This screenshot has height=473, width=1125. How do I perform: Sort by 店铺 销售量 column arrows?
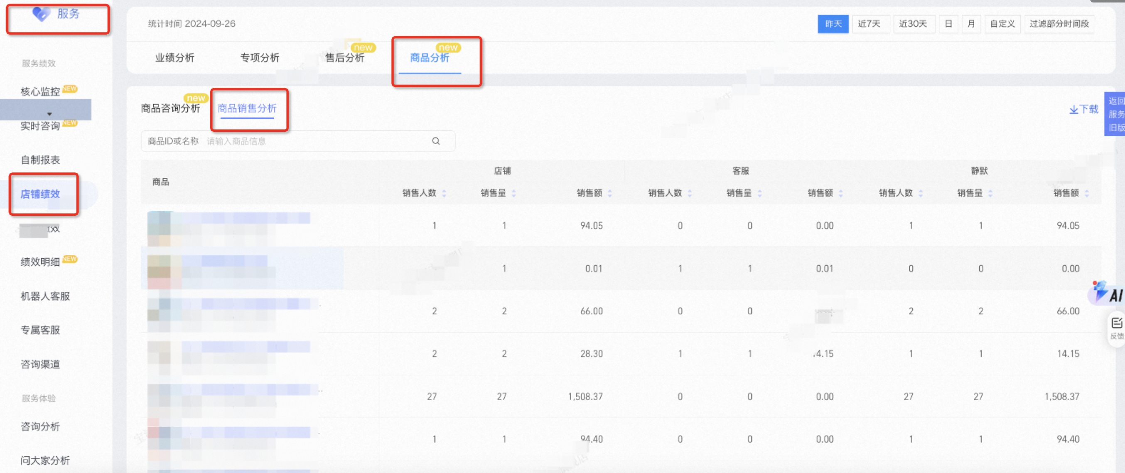point(513,193)
